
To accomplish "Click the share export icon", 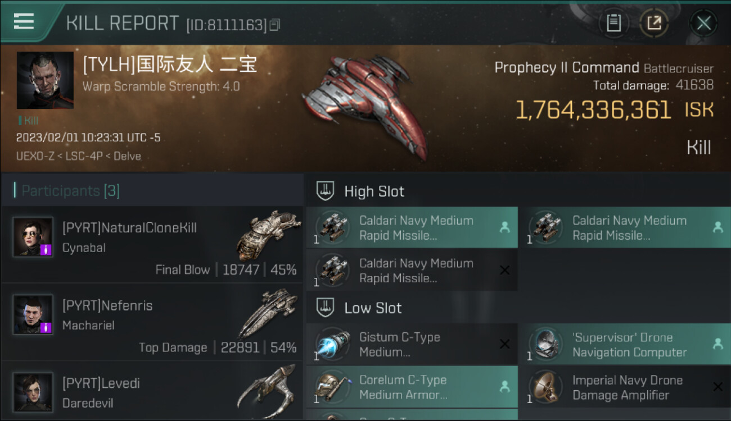I will 654,23.
